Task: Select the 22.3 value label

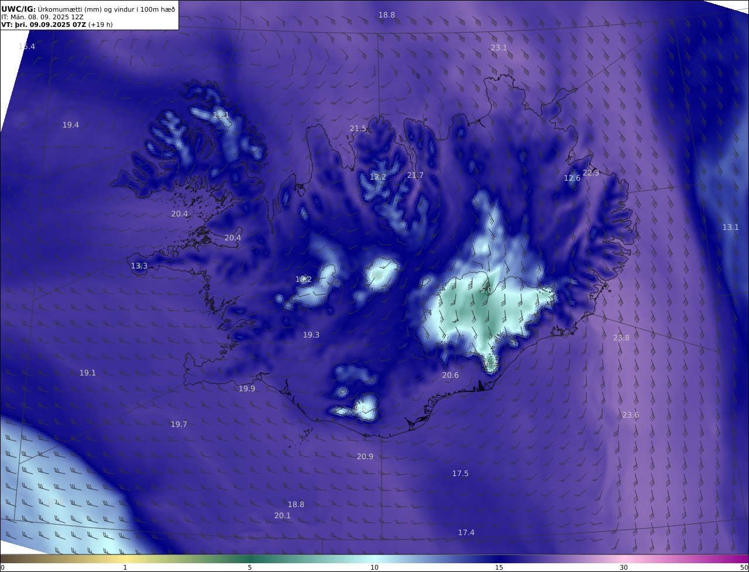Action: point(591,173)
